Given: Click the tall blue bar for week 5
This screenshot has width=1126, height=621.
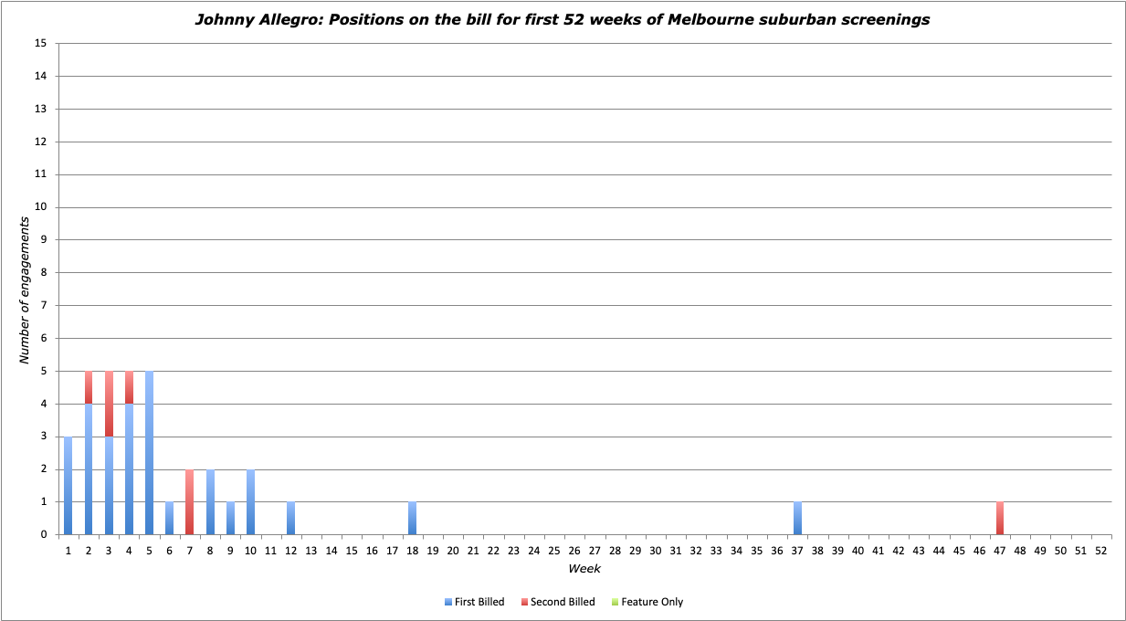Looking at the screenshot, I should pos(150,453).
